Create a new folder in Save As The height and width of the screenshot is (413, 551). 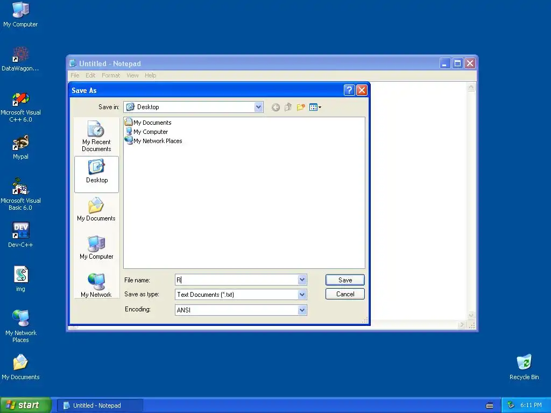coord(300,107)
